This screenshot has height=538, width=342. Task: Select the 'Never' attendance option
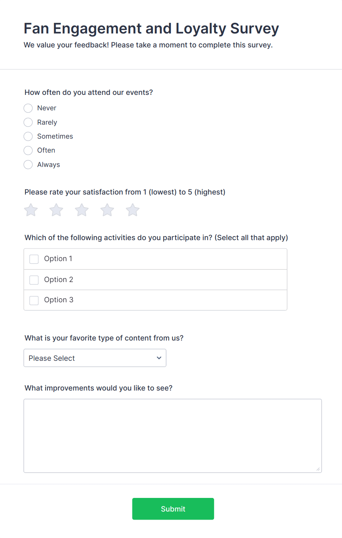[x=28, y=108]
